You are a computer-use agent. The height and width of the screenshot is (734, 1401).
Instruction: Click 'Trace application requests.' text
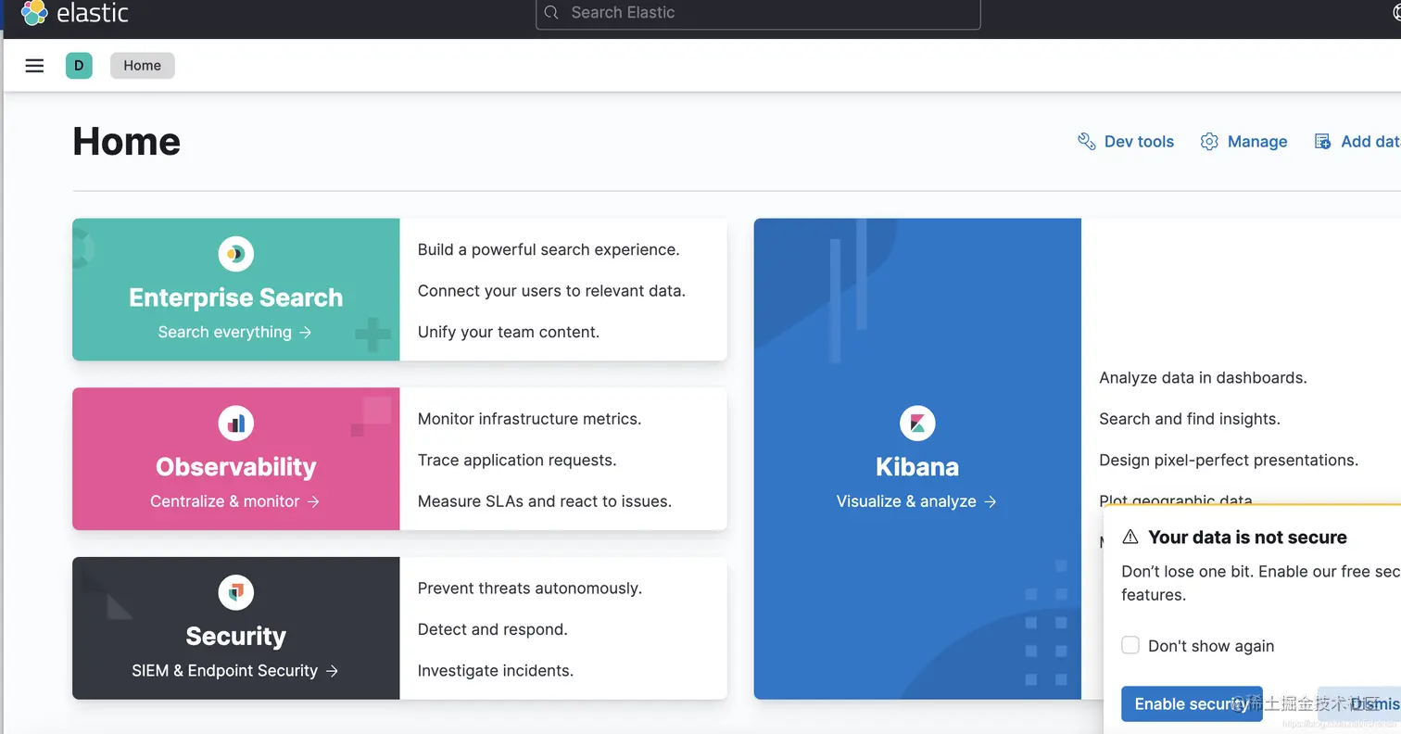pos(517,460)
